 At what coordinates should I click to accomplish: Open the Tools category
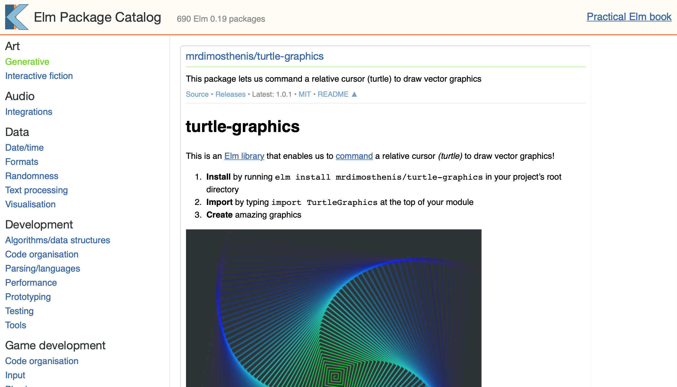pos(16,325)
